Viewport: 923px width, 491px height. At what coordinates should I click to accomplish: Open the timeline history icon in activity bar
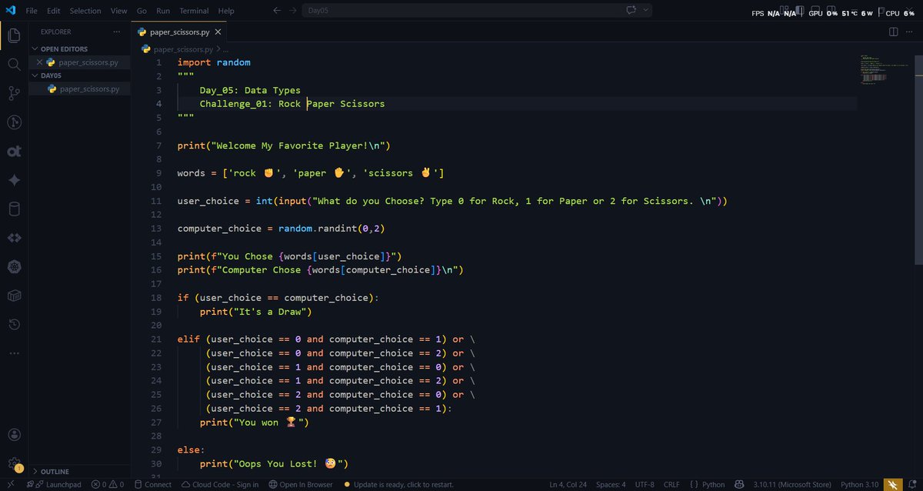(14, 325)
